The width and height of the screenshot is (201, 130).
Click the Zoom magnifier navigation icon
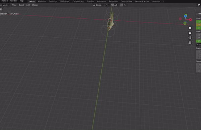click(190, 28)
